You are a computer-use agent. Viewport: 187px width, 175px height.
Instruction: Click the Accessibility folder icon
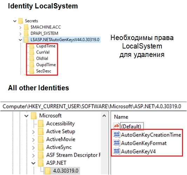pyautogui.click(x=41, y=123)
